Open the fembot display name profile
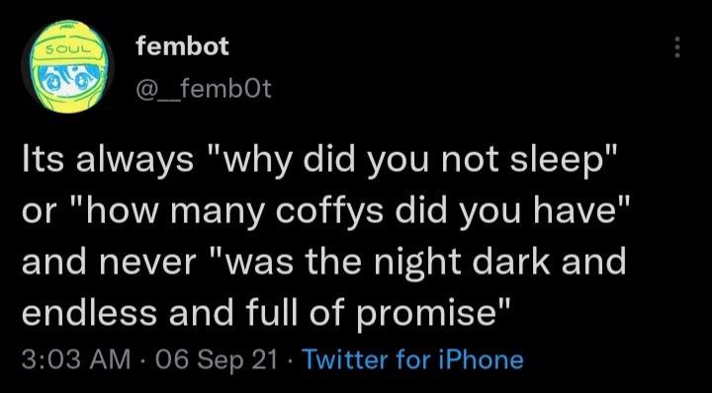Image resolution: width=712 pixels, height=393 pixels. (182, 46)
